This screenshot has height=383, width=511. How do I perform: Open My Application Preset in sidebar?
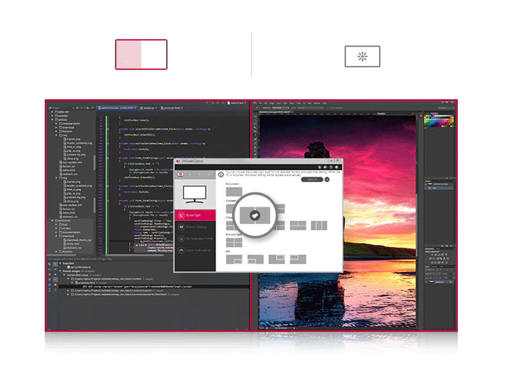pos(195,239)
